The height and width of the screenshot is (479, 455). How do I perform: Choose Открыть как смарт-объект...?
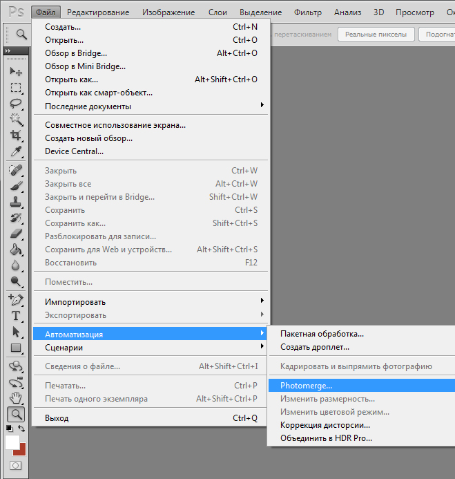click(151, 93)
